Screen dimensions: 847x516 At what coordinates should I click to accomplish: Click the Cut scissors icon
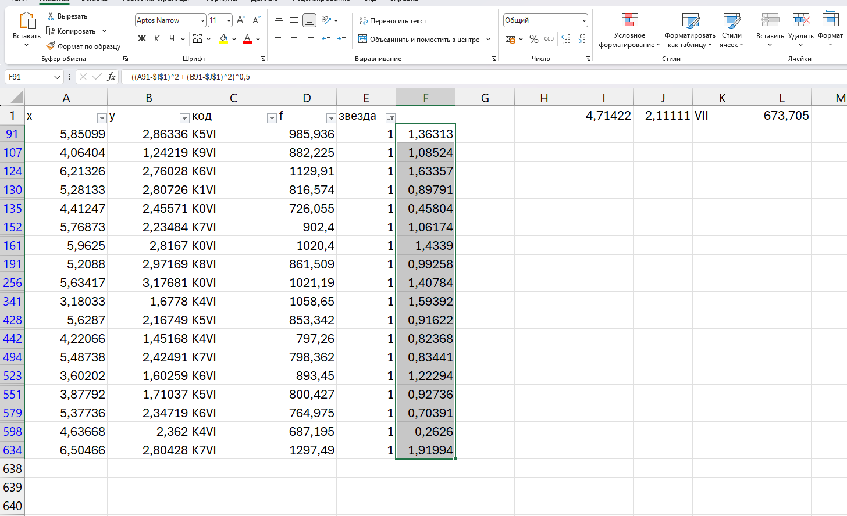(x=51, y=16)
